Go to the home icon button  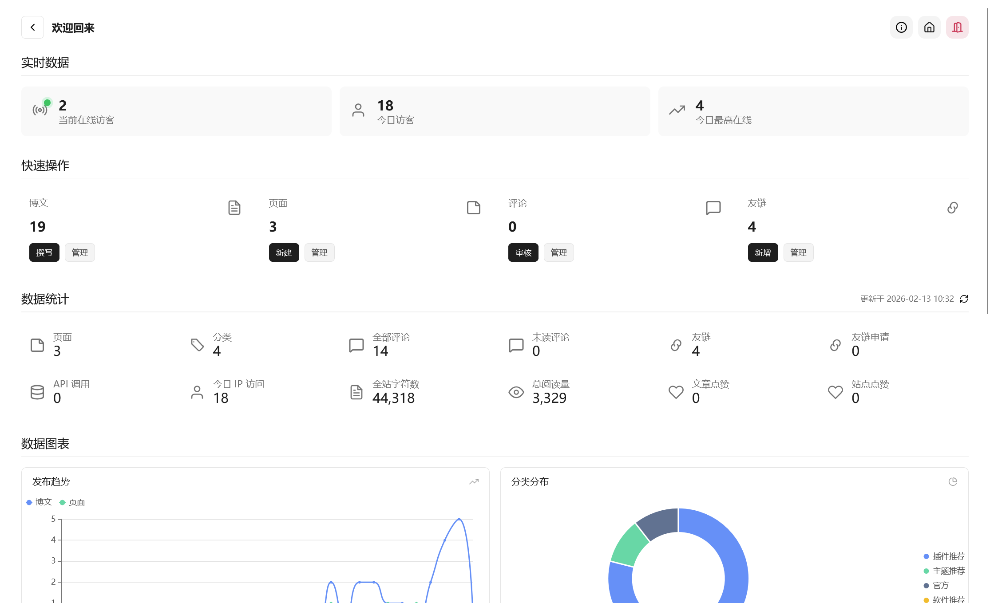(929, 28)
